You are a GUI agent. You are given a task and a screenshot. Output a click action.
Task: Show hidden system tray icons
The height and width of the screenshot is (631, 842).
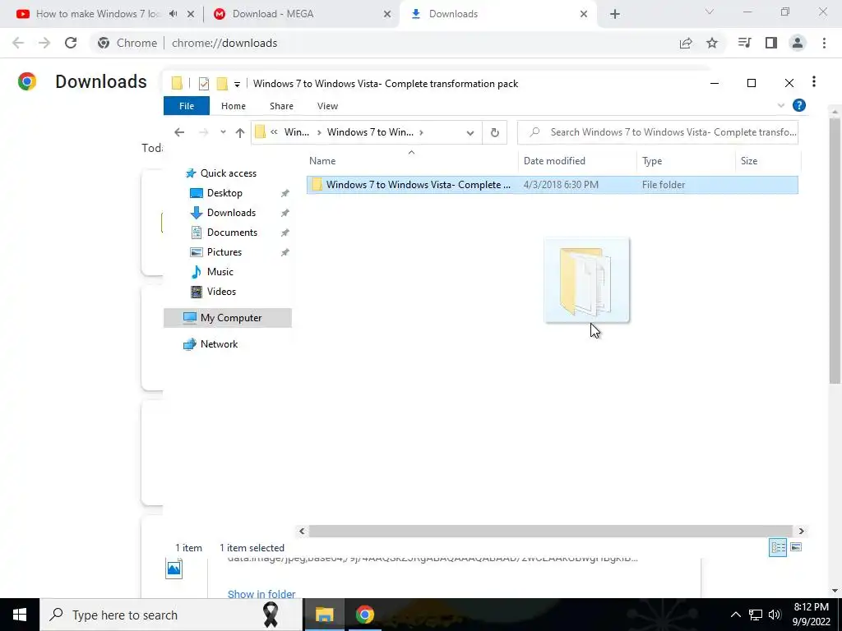(736, 615)
